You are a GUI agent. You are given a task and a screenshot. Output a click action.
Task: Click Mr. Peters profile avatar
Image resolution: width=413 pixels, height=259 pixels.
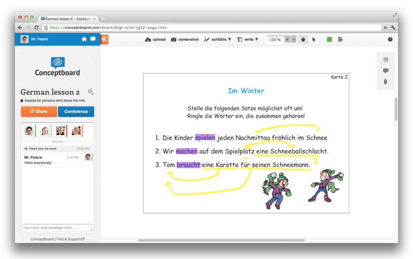coord(25,39)
